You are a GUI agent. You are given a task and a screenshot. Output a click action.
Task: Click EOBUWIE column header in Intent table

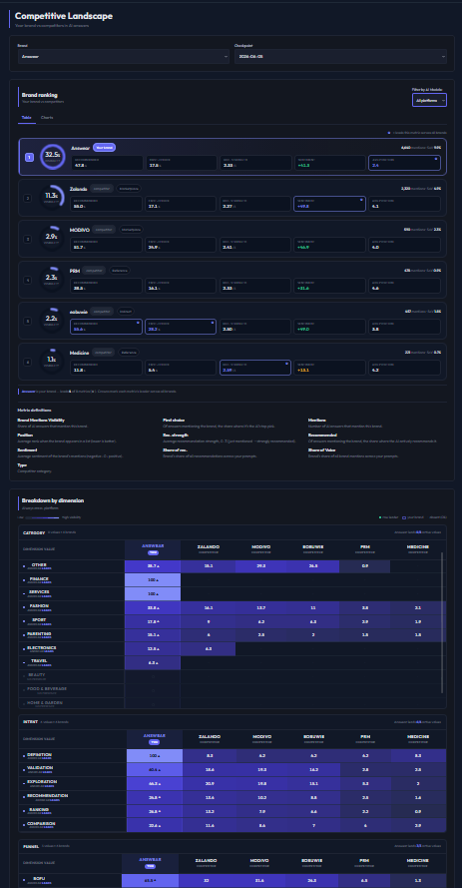pyautogui.click(x=312, y=739)
